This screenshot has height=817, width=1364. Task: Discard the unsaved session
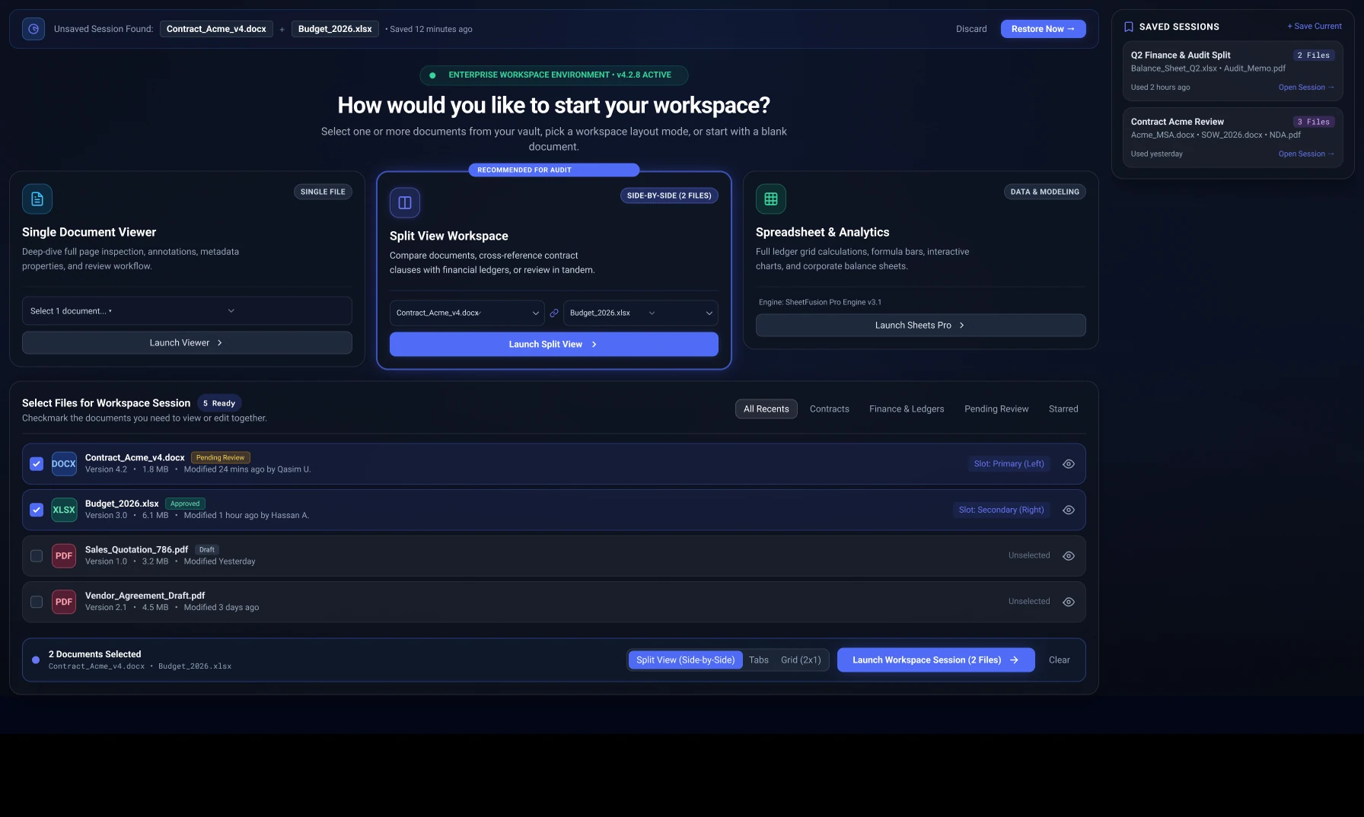click(x=971, y=29)
